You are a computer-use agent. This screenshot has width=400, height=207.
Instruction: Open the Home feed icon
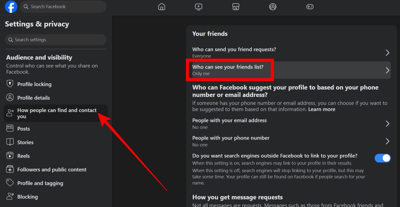point(162,7)
